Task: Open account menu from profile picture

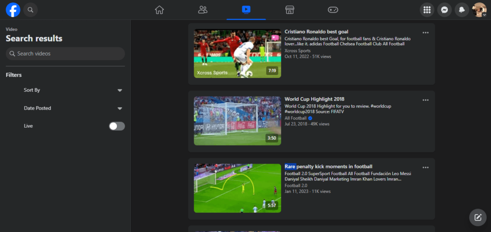Action: click(479, 10)
